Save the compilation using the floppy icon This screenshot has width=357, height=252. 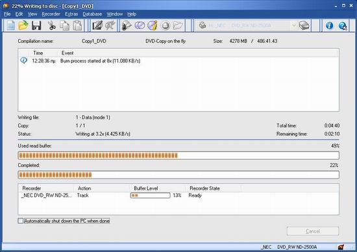[x=36, y=25]
